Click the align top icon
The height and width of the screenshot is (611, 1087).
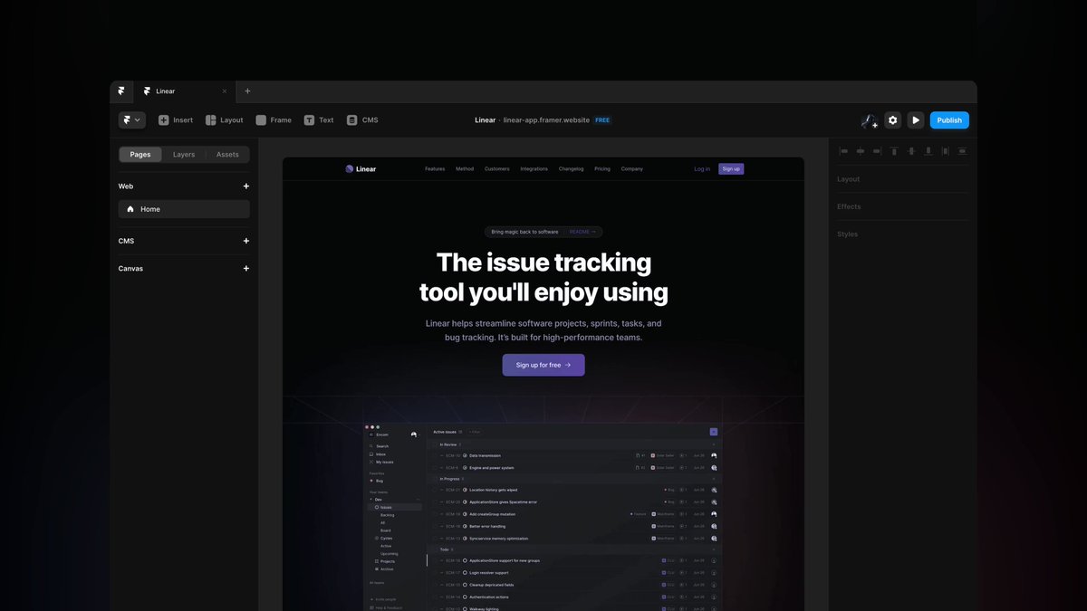point(894,151)
